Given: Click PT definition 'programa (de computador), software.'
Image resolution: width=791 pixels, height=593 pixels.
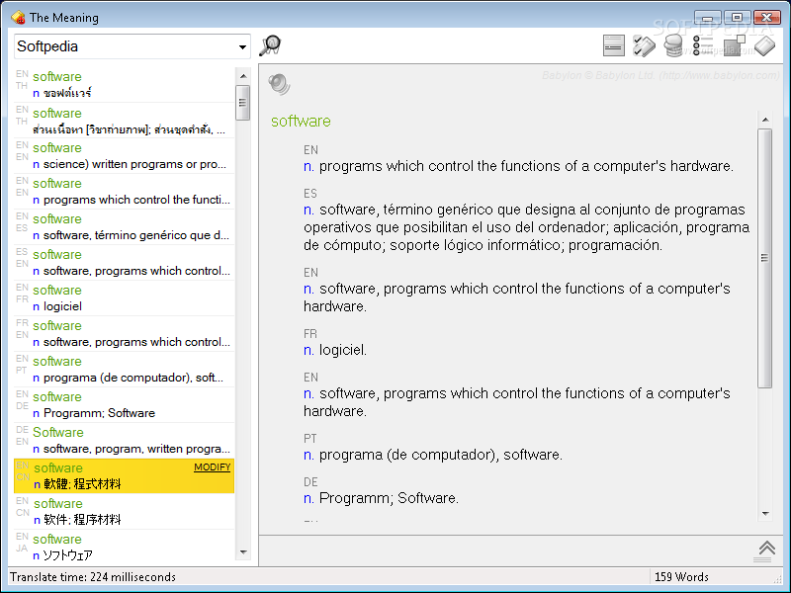Looking at the screenshot, I should 433,455.
